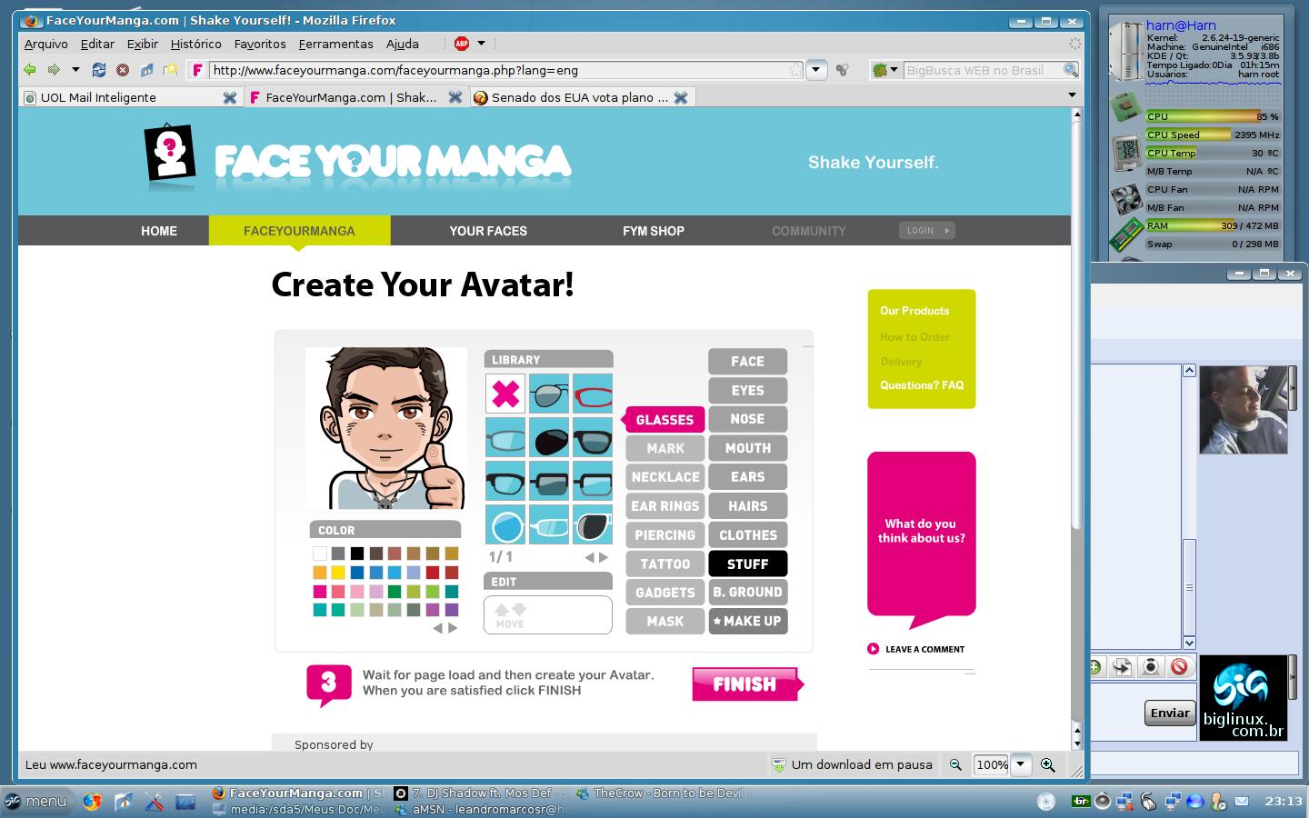Open the Favoritos menu

pos(260,44)
